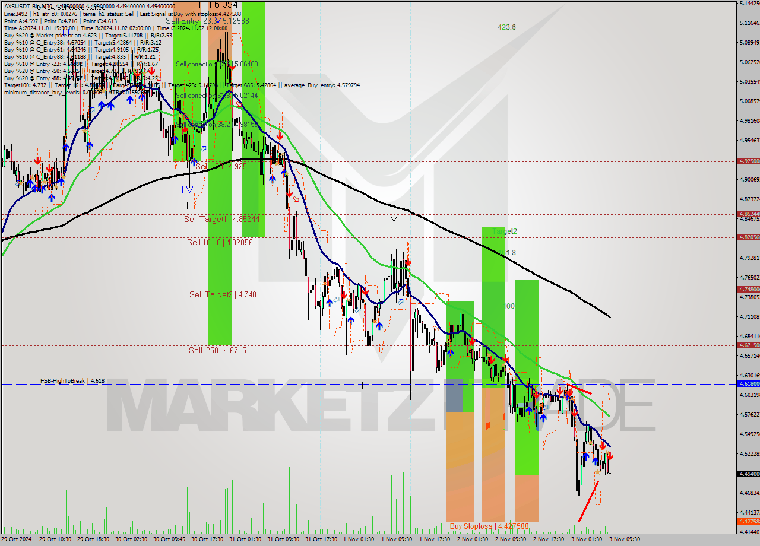Click the '3 Nov 09:30' time axis label
This screenshot has height=546, width=760.
pyautogui.click(x=624, y=539)
